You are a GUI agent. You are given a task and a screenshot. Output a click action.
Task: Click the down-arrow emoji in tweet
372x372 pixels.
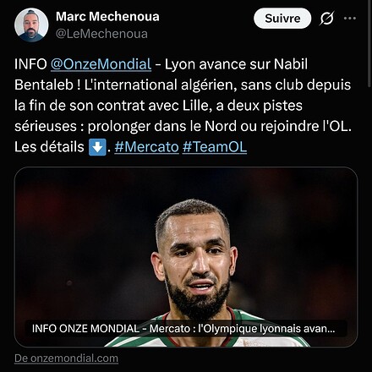(x=97, y=147)
